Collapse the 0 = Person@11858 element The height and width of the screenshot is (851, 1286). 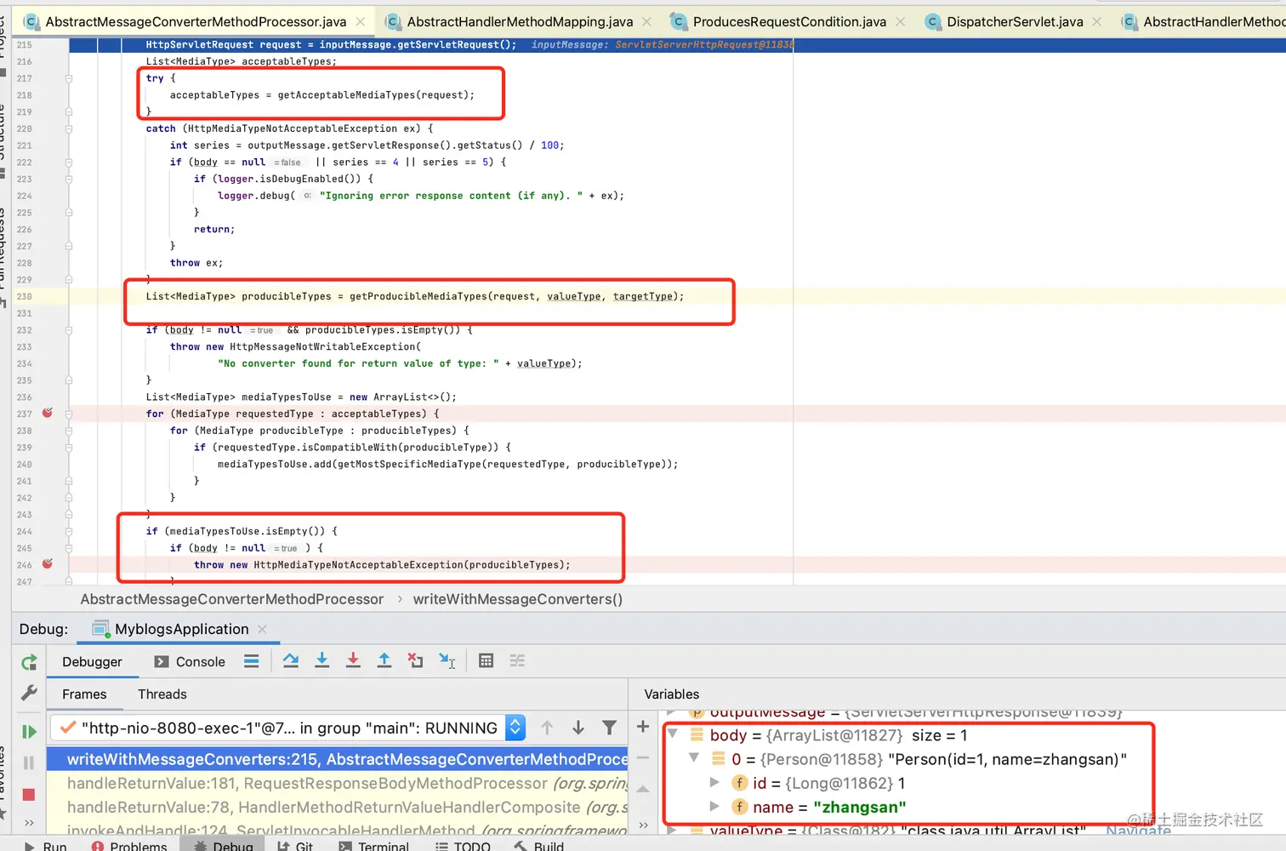(694, 757)
